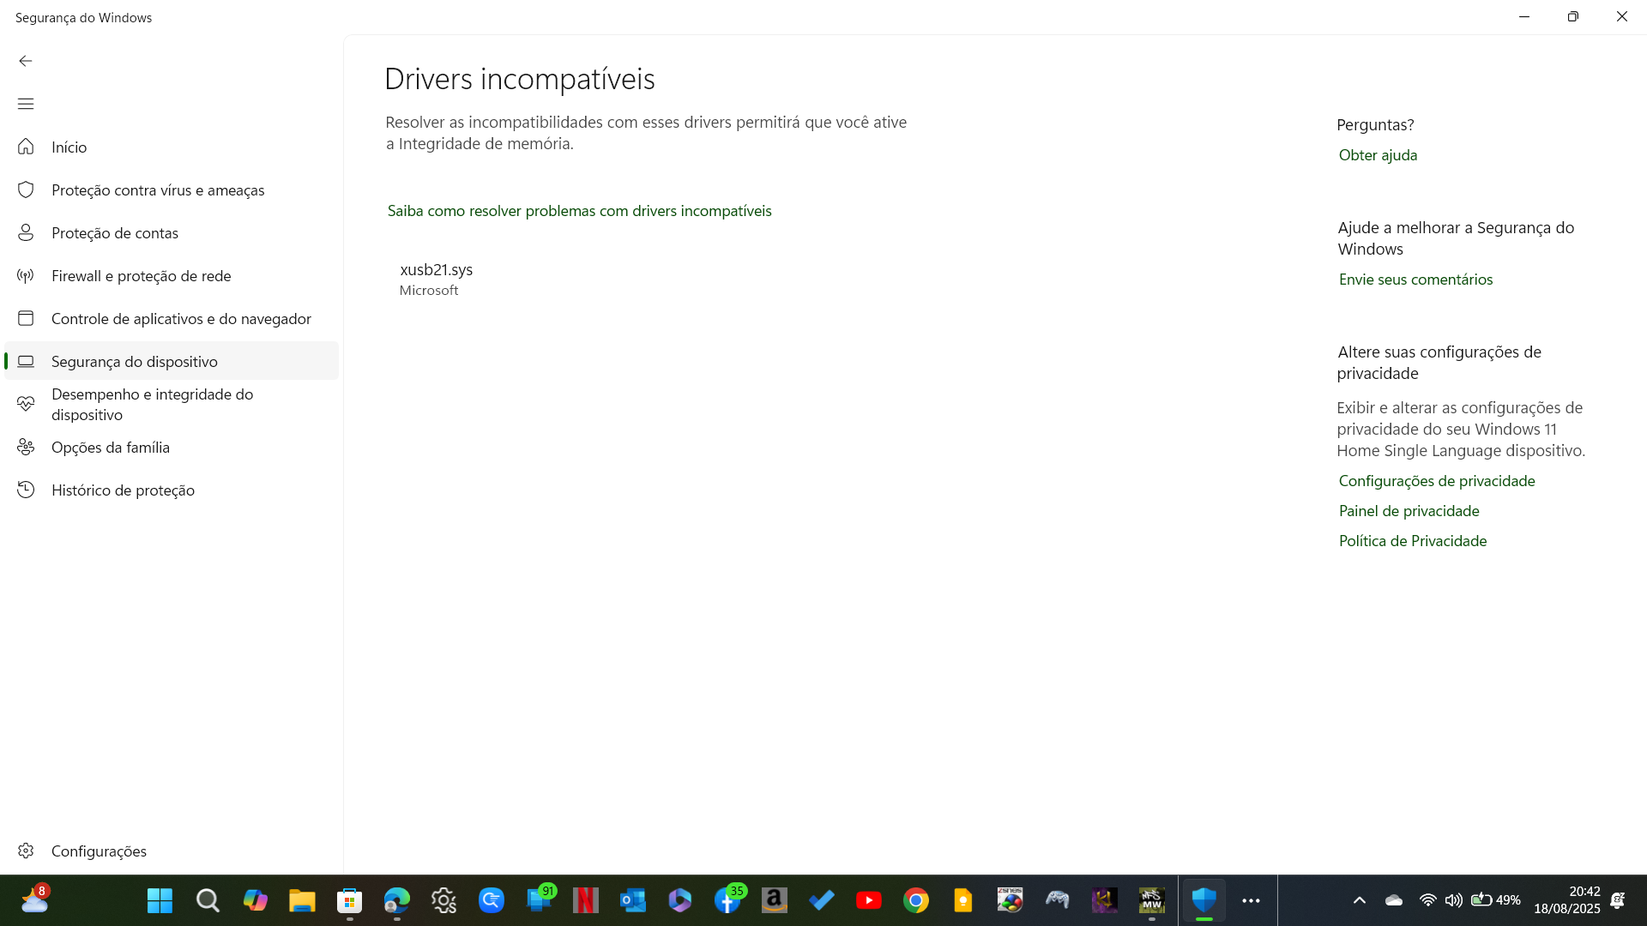Screen dimensions: 1647x926
Task: Click Saiba como resolver problemas link
Action: (579, 211)
